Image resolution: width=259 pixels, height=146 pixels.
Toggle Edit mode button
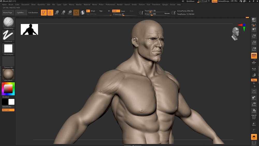pos(44,12)
